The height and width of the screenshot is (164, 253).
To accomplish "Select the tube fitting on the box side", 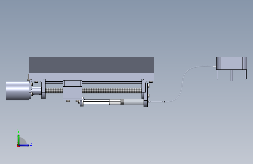I will point(214,66).
